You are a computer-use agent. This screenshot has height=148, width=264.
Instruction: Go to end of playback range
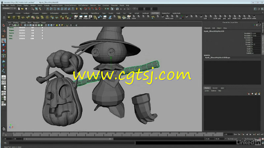point(262,135)
